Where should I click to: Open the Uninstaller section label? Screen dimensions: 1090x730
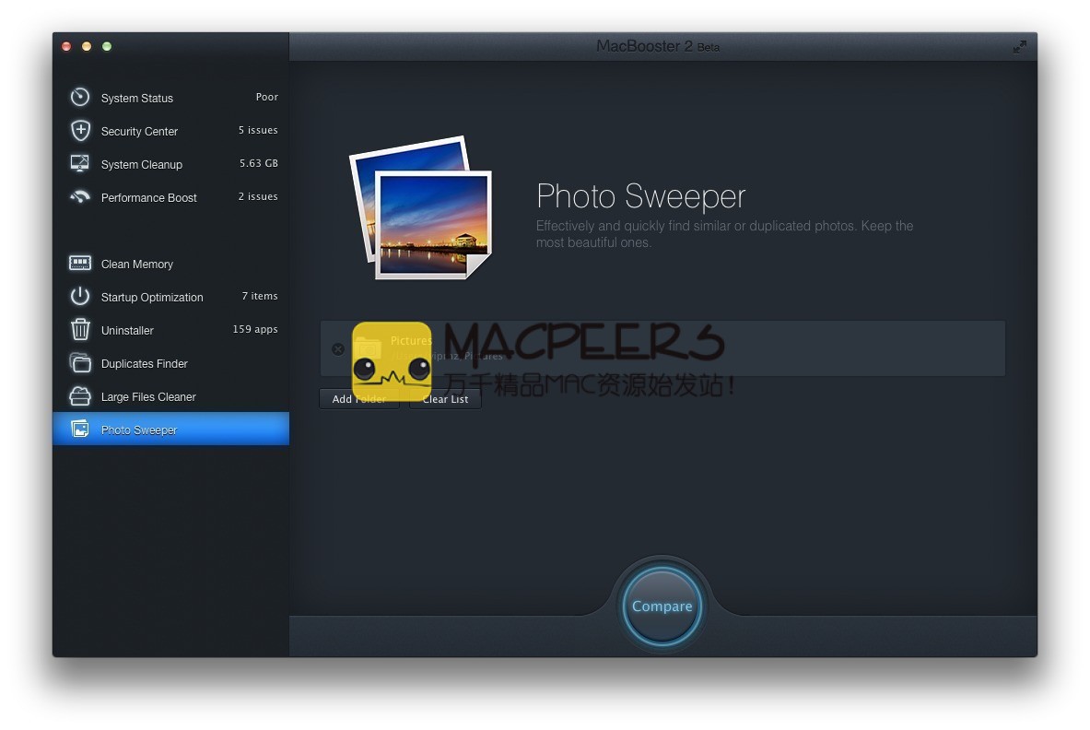(x=127, y=330)
